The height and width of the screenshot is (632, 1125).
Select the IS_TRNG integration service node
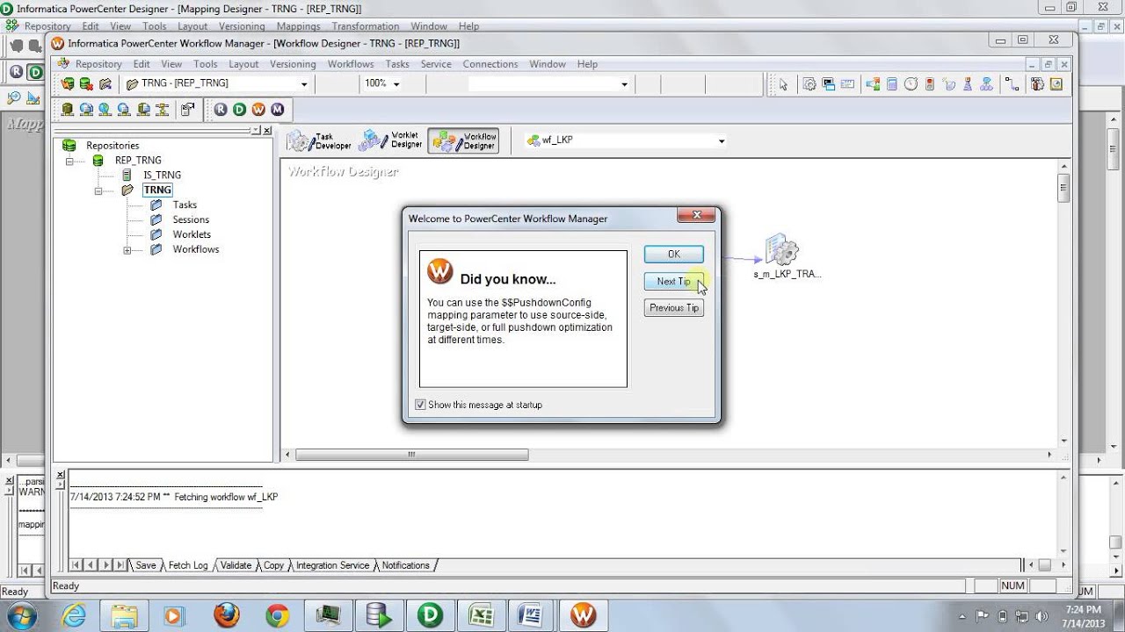(162, 175)
